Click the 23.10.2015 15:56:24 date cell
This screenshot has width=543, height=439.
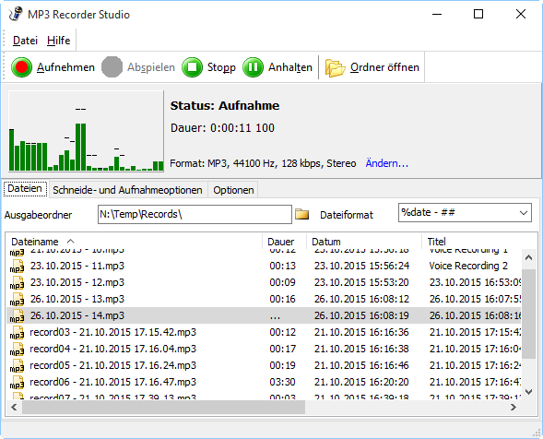(x=361, y=266)
